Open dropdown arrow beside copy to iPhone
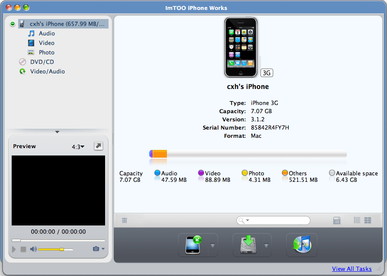The image size is (387, 276). pyautogui.click(x=212, y=245)
